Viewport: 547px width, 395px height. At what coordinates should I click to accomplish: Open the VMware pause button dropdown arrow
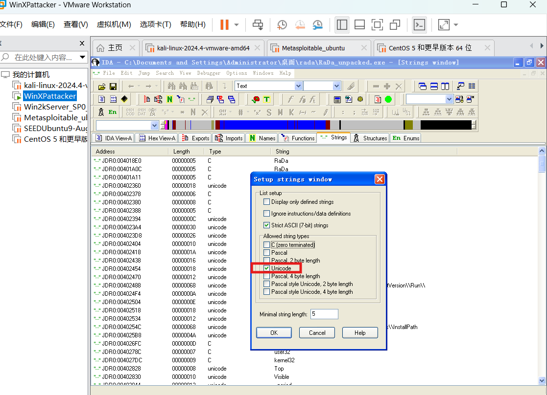(x=237, y=25)
